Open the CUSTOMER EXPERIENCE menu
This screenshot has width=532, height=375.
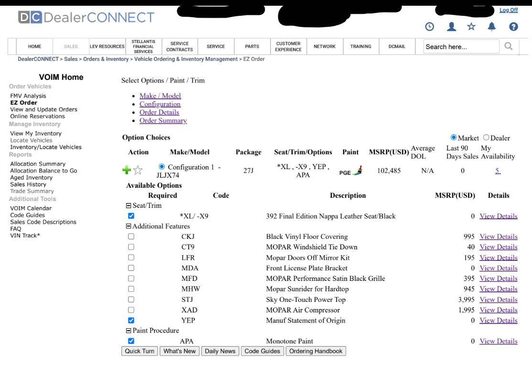(x=288, y=46)
